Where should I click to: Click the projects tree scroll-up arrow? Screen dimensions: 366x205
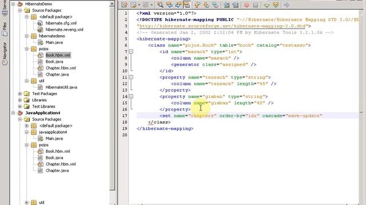(112, 4)
